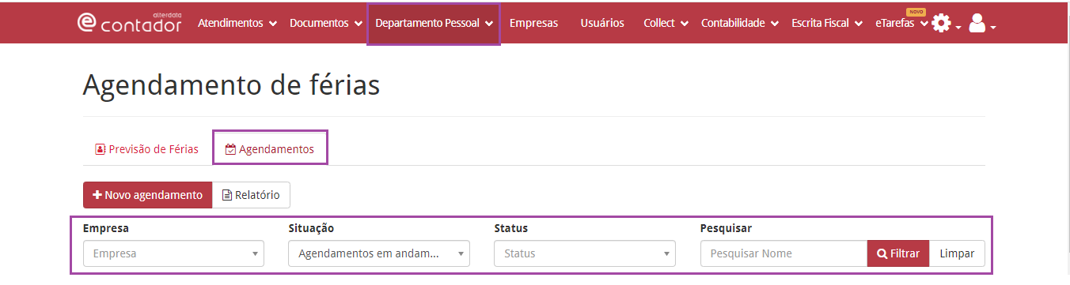This screenshot has height=285, width=1070.
Task: Open the Documentos menu
Action: (326, 24)
